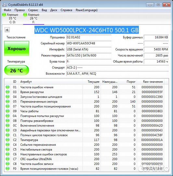Click the Буфер данных value 16384 KB
This screenshot has width=173, height=176.
pos(156,37)
